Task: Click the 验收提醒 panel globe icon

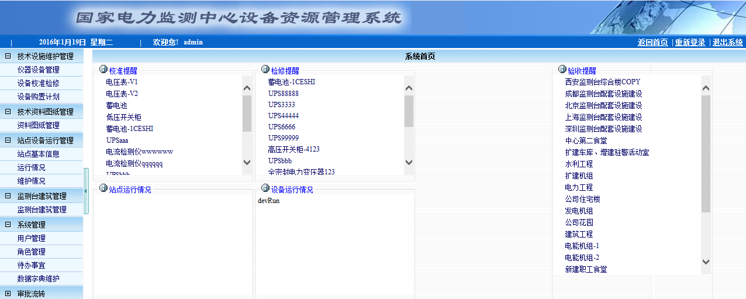Action: [562, 70]
